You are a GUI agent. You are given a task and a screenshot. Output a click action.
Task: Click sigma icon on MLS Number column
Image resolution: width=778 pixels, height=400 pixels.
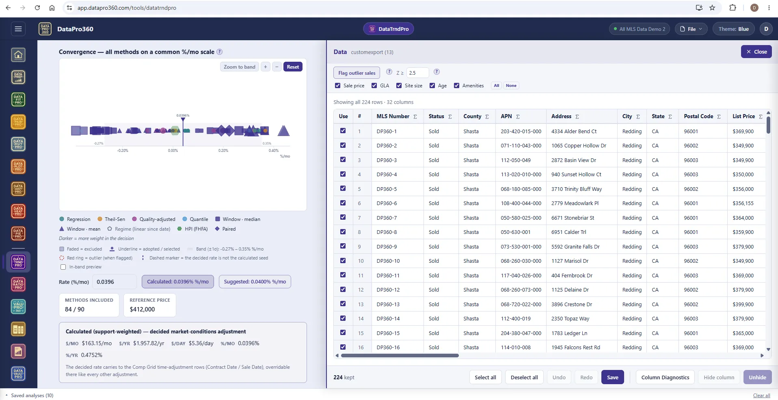click(415, 117)
